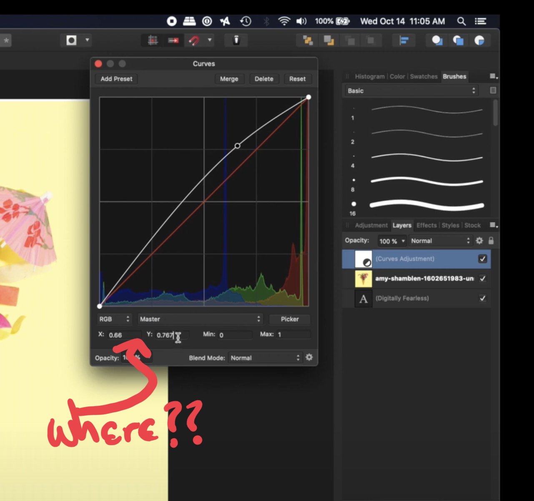Click the Intersect boolean operation icon
This screenshot has height=501, width=534.
(479, 40)
